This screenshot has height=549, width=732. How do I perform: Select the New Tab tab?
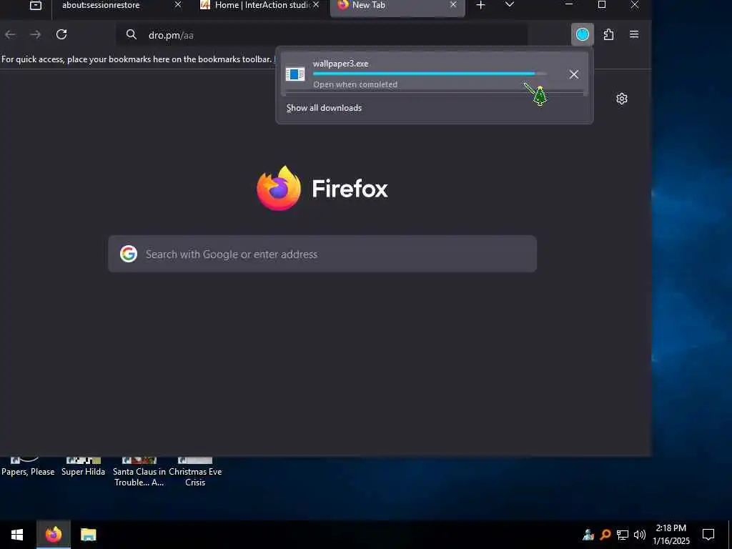(397, 6)
